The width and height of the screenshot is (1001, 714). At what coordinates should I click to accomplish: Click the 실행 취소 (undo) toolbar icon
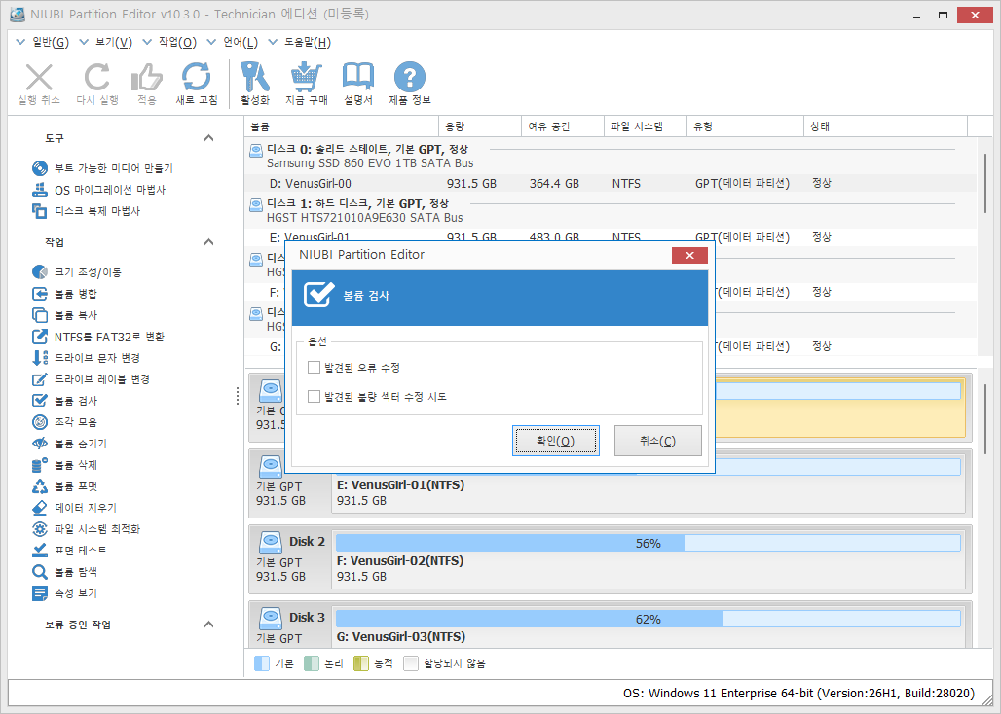click(39, 78)
